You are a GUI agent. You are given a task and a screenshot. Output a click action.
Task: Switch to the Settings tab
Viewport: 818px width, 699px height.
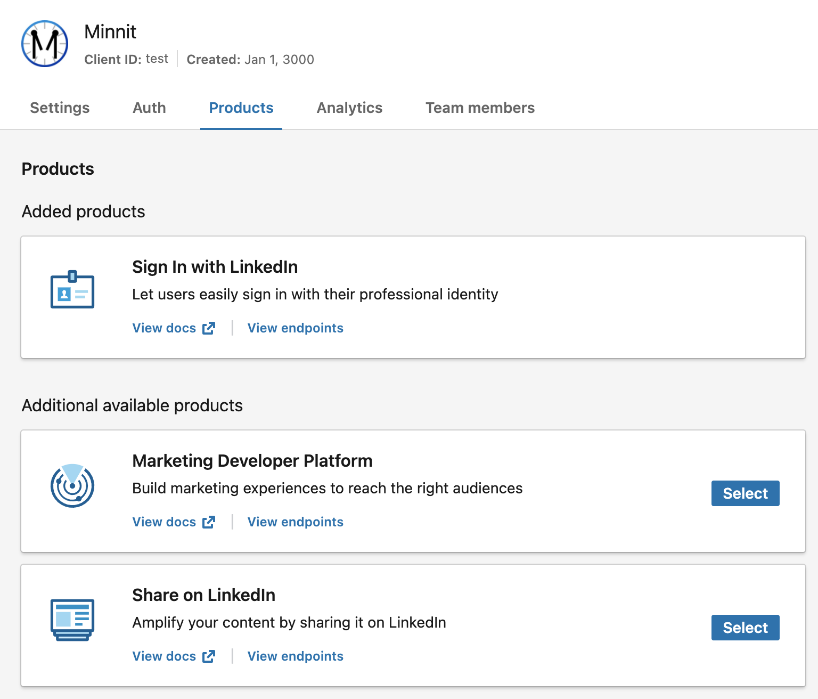60,108
